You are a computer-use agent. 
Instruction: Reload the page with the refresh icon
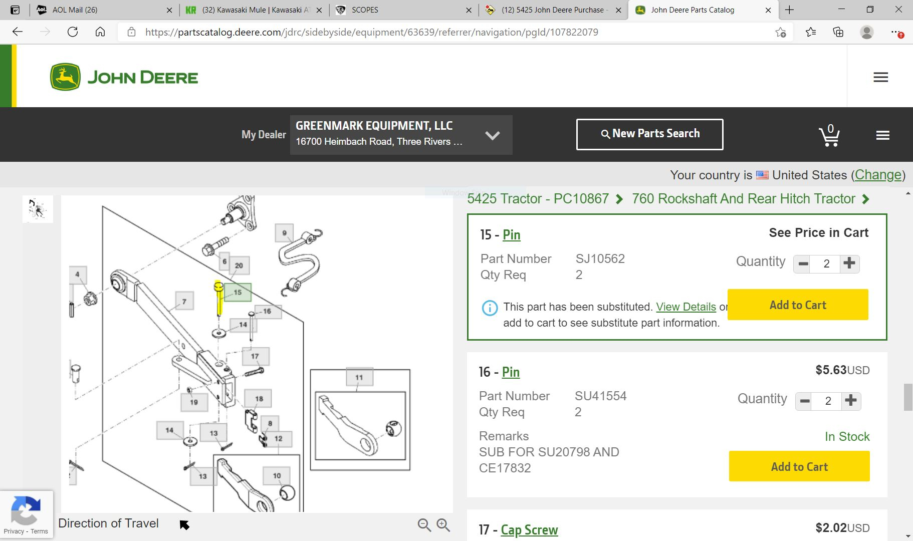[x=73, y=32]
